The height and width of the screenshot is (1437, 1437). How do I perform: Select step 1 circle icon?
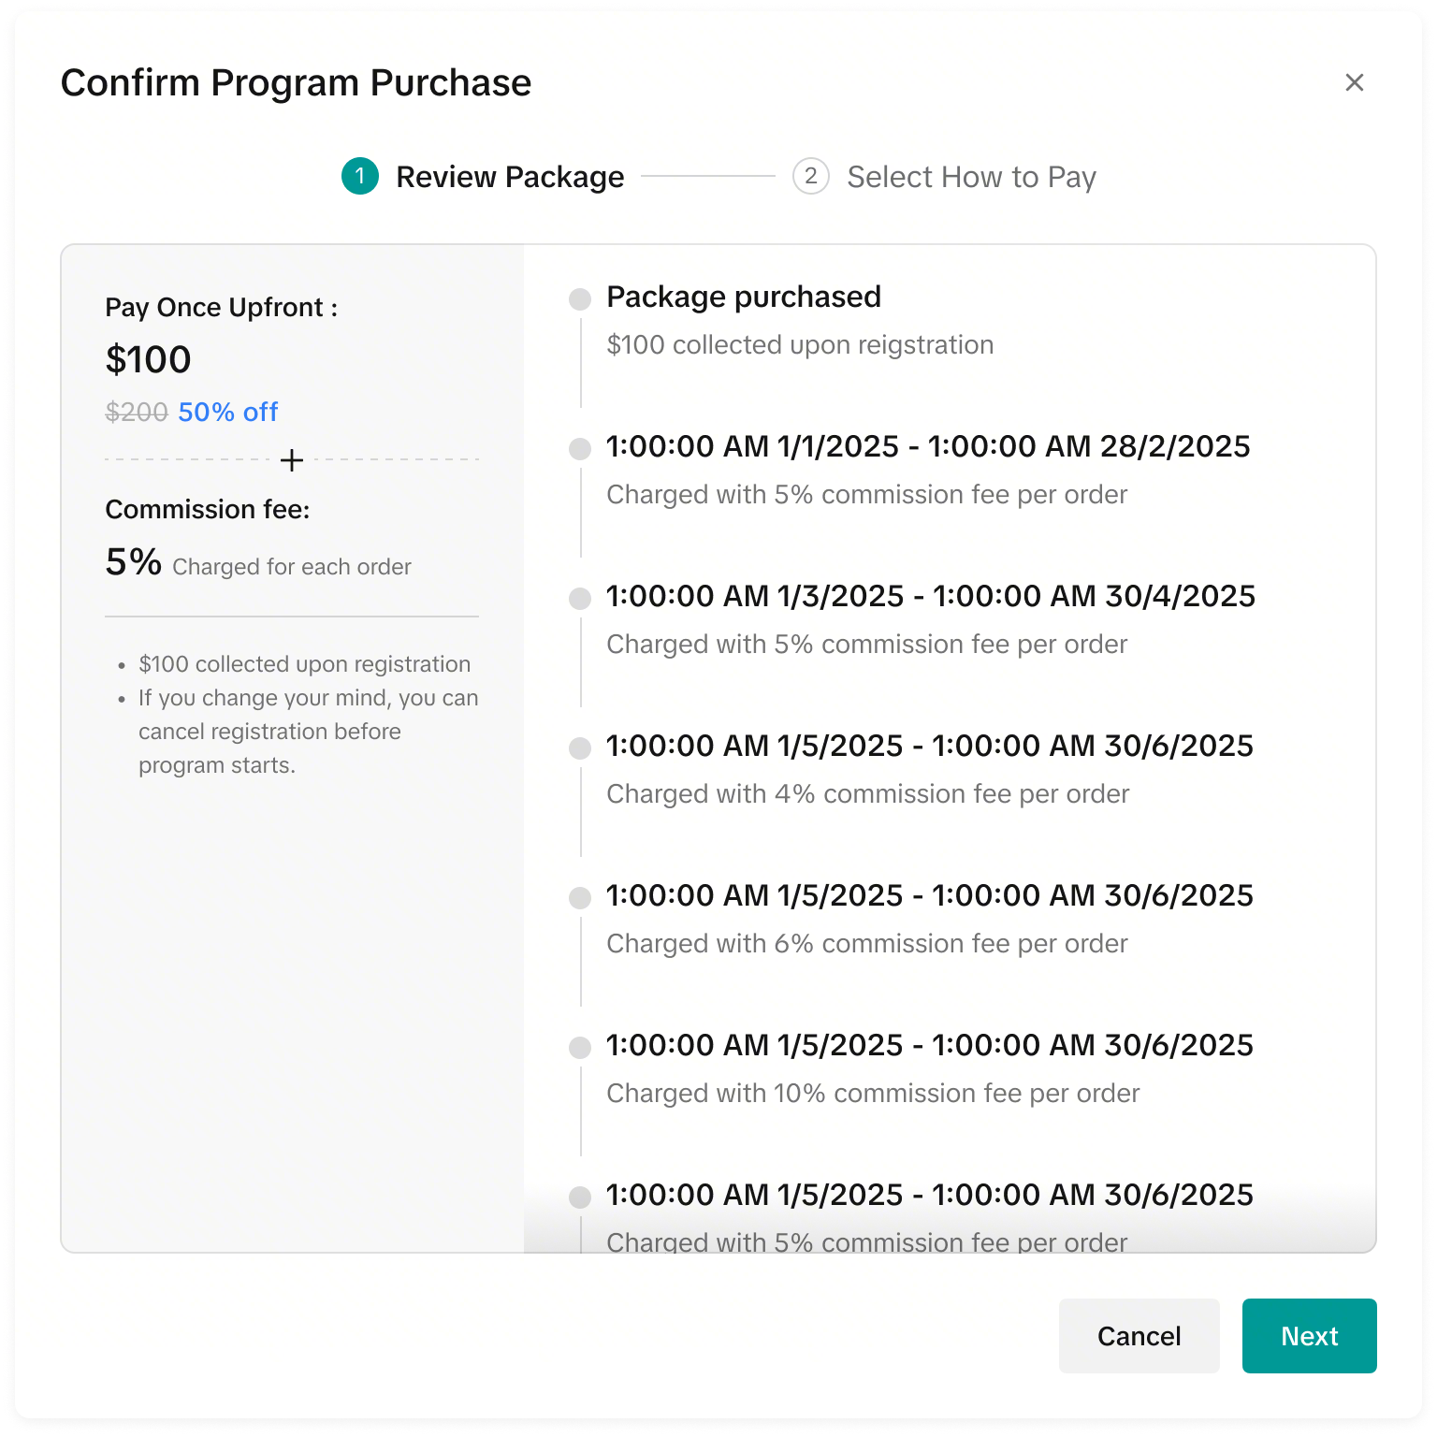point(360,176)
